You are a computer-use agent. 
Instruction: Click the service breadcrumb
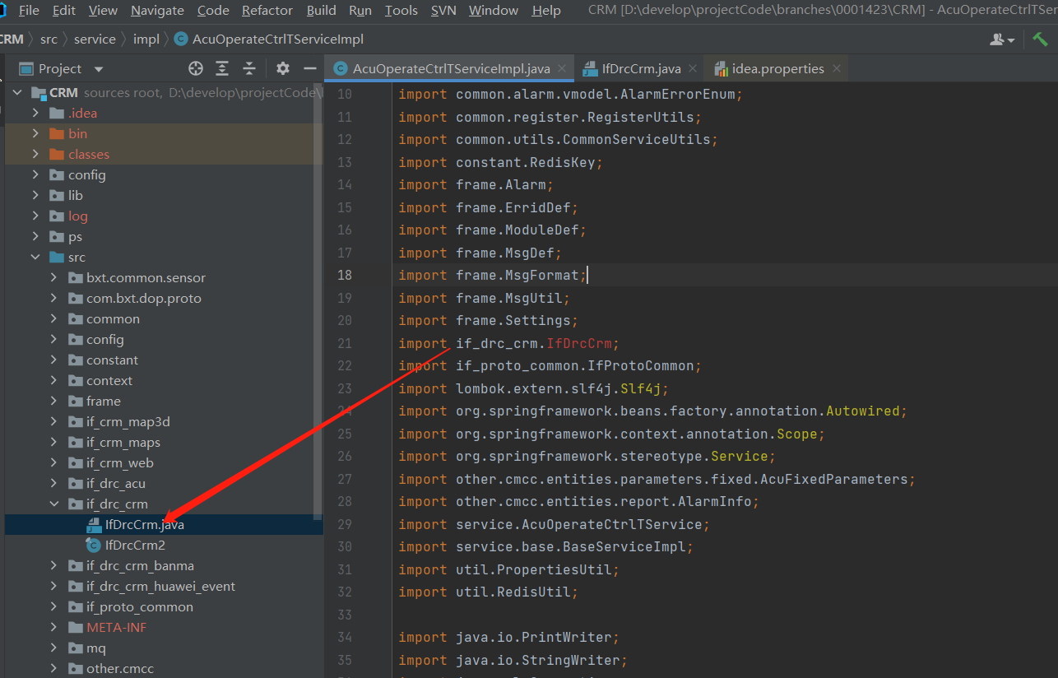click(95, 39)
